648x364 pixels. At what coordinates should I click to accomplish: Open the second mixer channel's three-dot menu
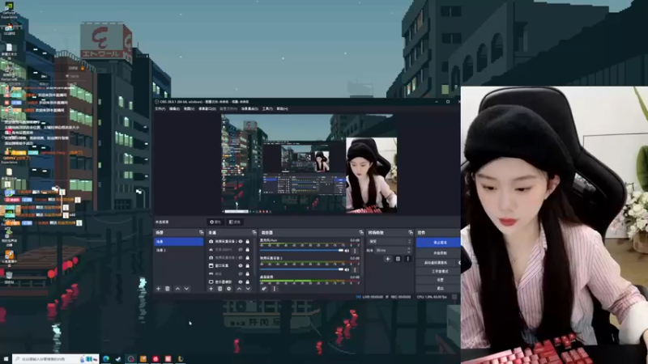pos(355,269)
